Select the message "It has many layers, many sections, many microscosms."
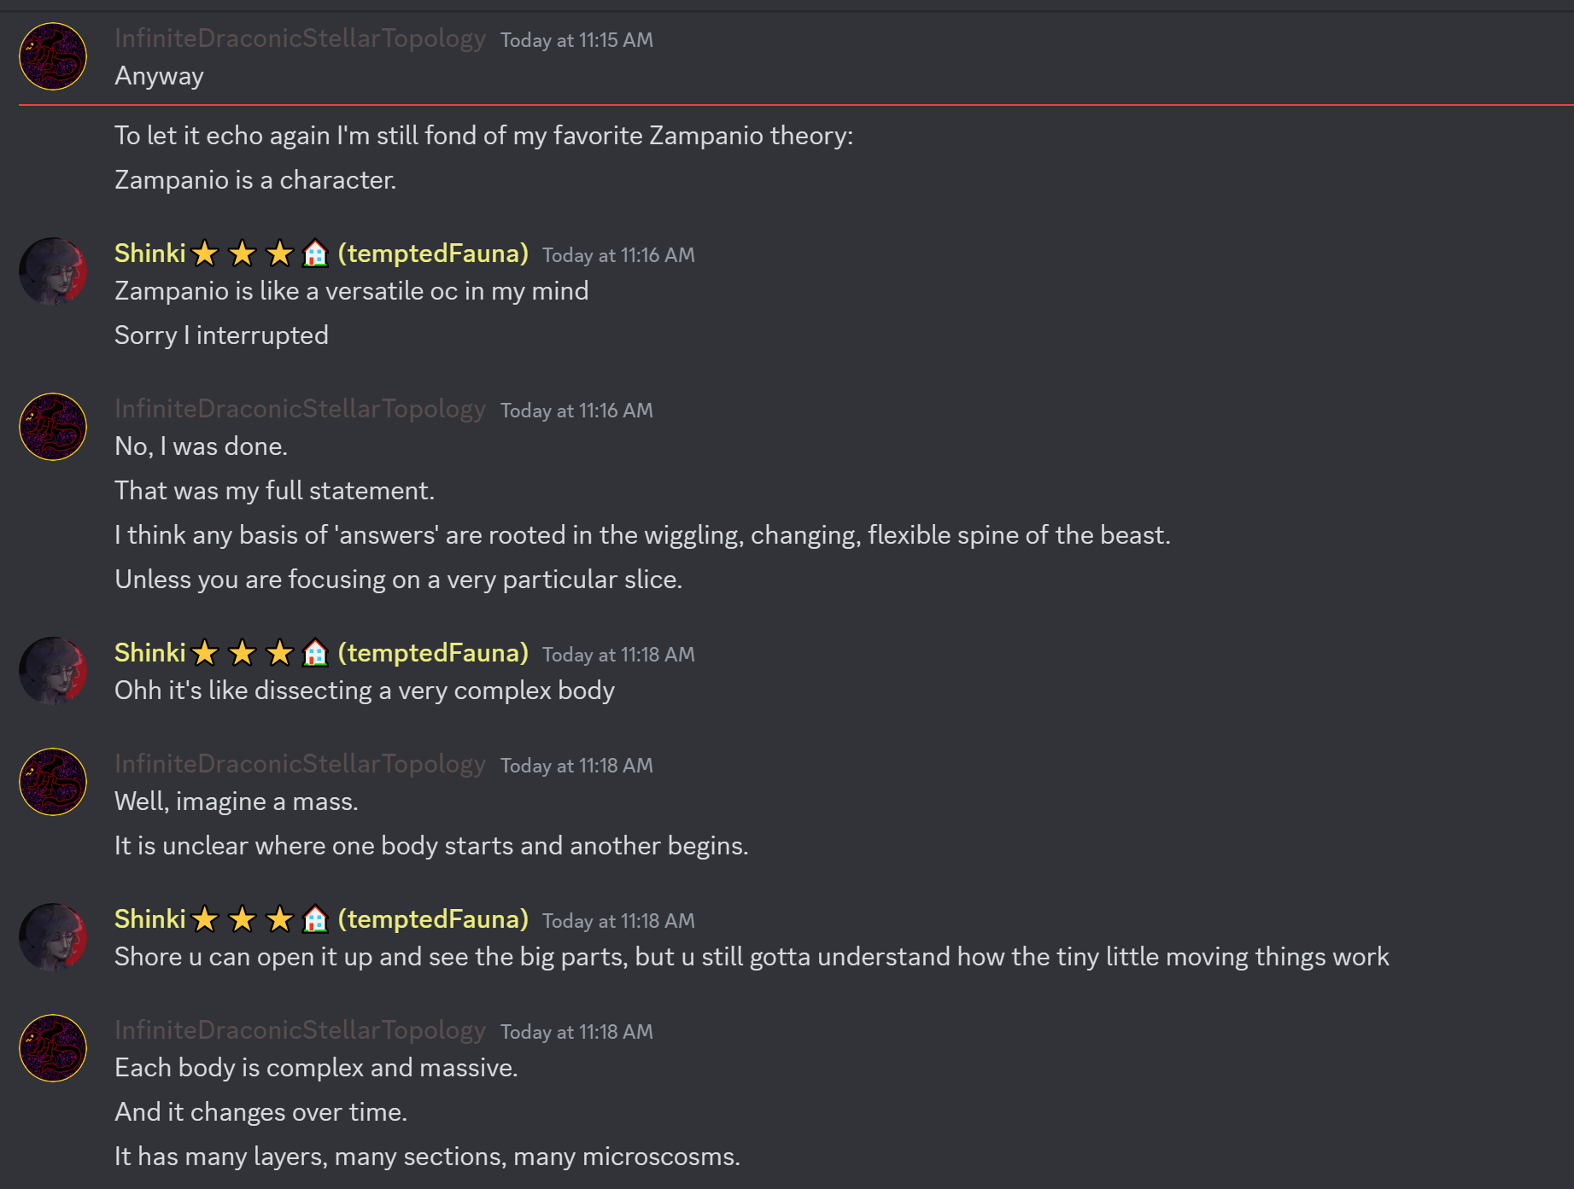1574x1189 pixels. tap(427, 1157)
